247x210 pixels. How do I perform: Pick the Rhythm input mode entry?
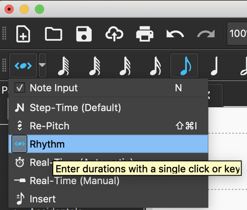pos(47,144)
